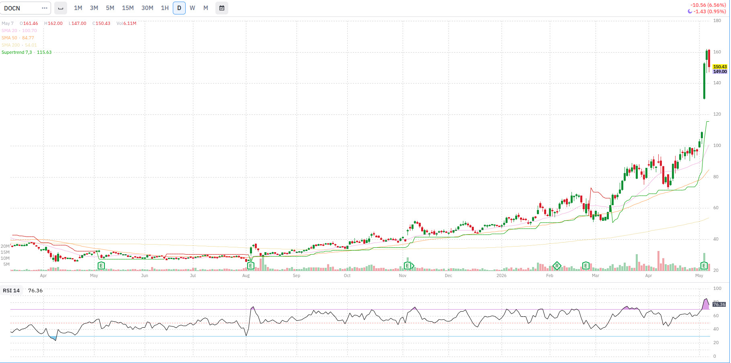This screenshot has width=731, height=363.
Task: Click the volume reading Vol 6.11M
Action: pos(127,23)
